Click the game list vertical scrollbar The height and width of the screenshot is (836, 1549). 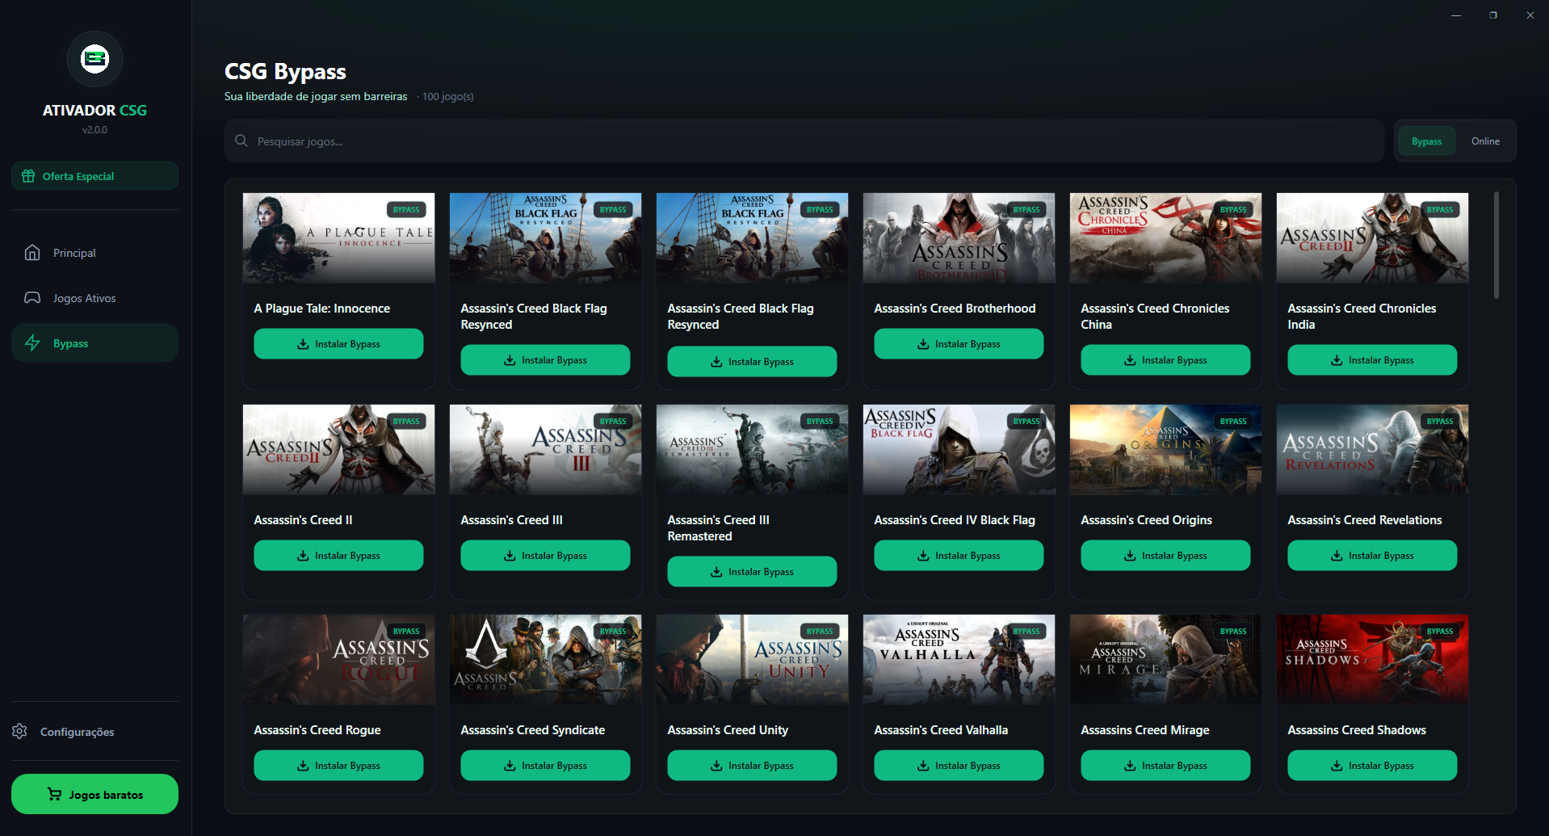[1496, 246]
